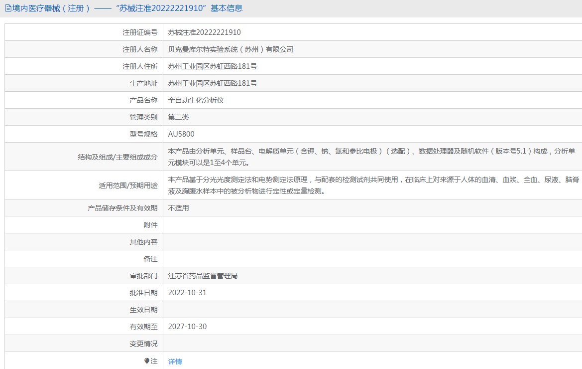Click the 生产地址 address value
The image size is (582, 369).
[212, 83]
